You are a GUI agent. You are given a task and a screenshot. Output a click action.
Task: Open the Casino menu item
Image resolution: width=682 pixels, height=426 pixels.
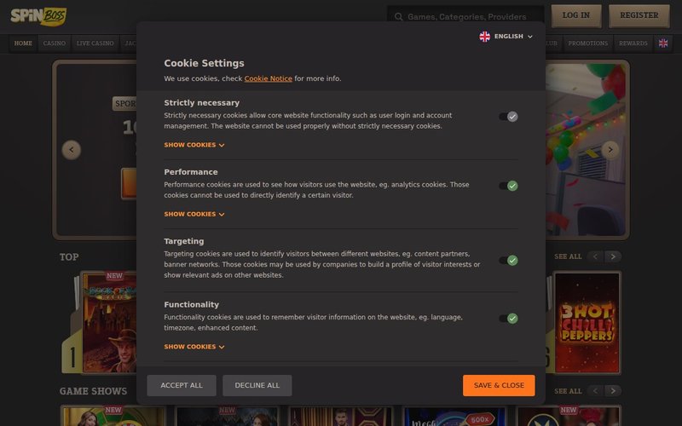click(x=55, y=43)
